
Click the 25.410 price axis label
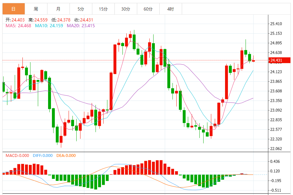[276, 24]
